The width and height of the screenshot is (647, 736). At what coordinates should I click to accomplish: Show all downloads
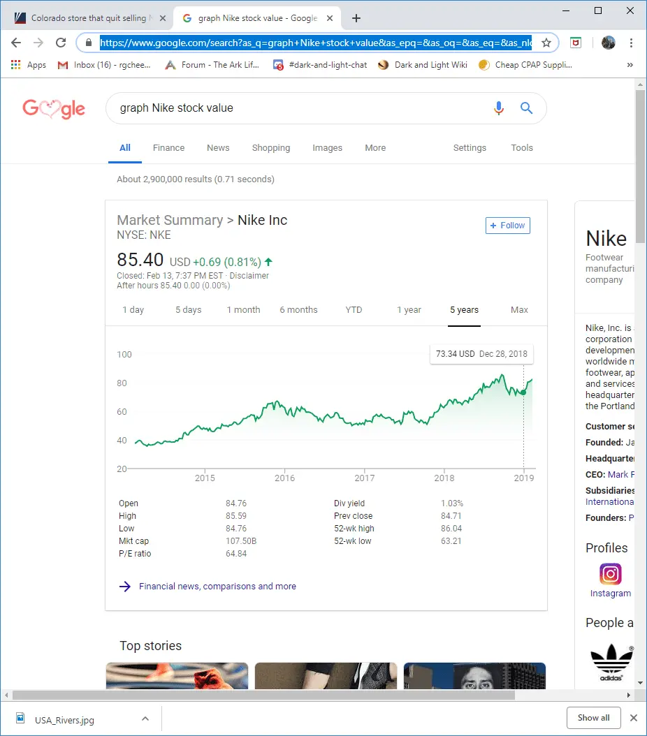(x=593, y=718)
